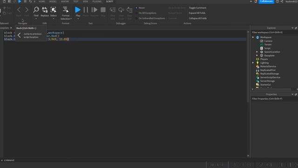Click the New file icon in the quick access bar

(x=4, y=1)
